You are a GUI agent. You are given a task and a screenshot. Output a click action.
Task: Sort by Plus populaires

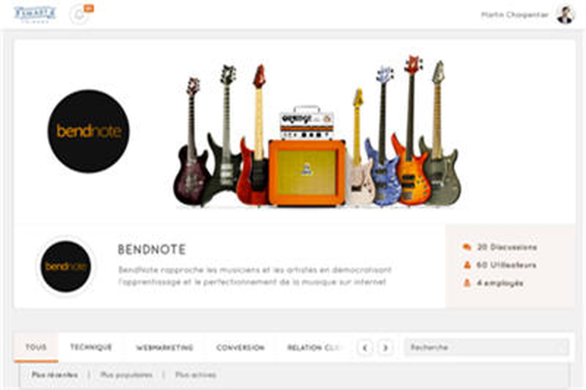[126, 375]
